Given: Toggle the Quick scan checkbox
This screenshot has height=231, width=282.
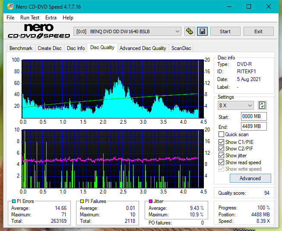Looking at the screenshot, I should (221, 134).
